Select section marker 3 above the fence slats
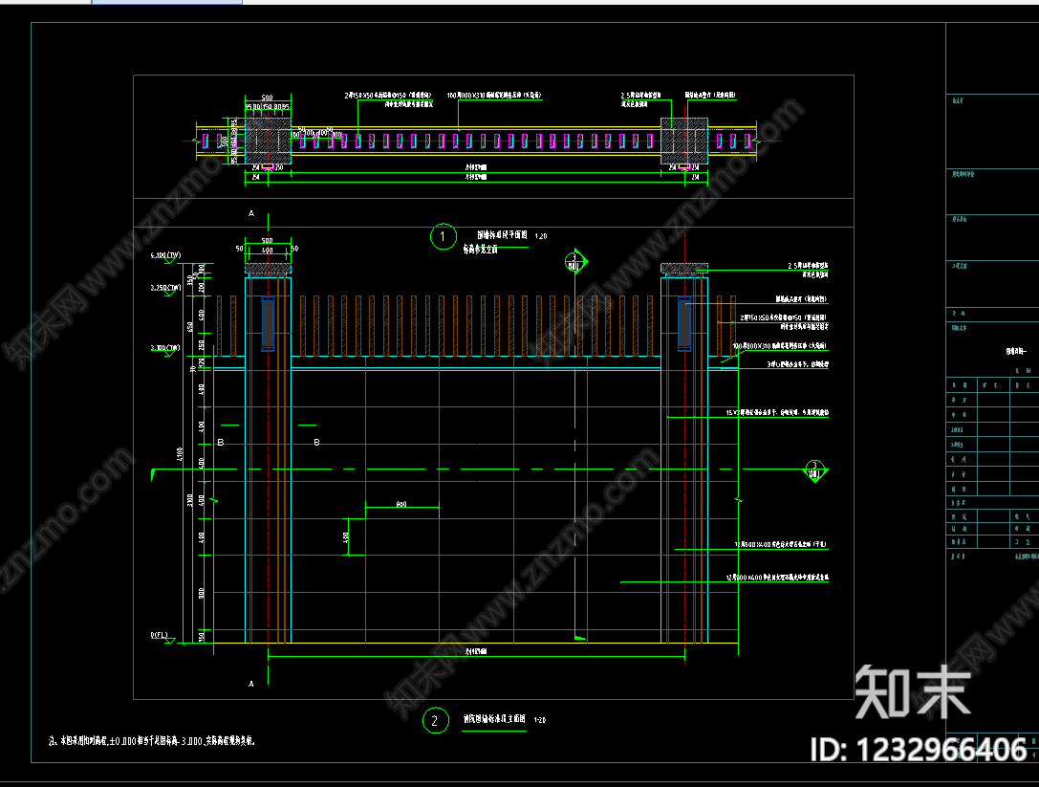1039x787 pixels. point(575,262)
